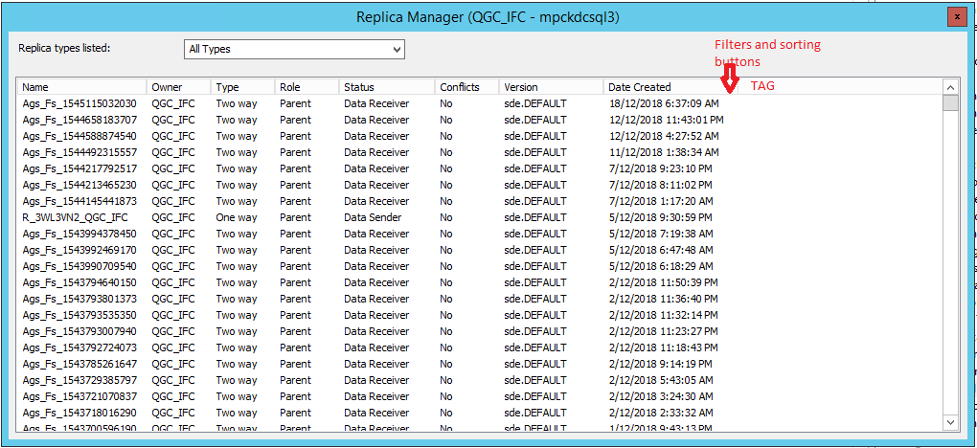
Task: Click date 2/12/2018 3:24:30 AM
Action: click(x=661, y=396)
